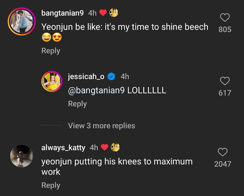
Task: Expand View 3 more replies
Action: pos(101,126)
